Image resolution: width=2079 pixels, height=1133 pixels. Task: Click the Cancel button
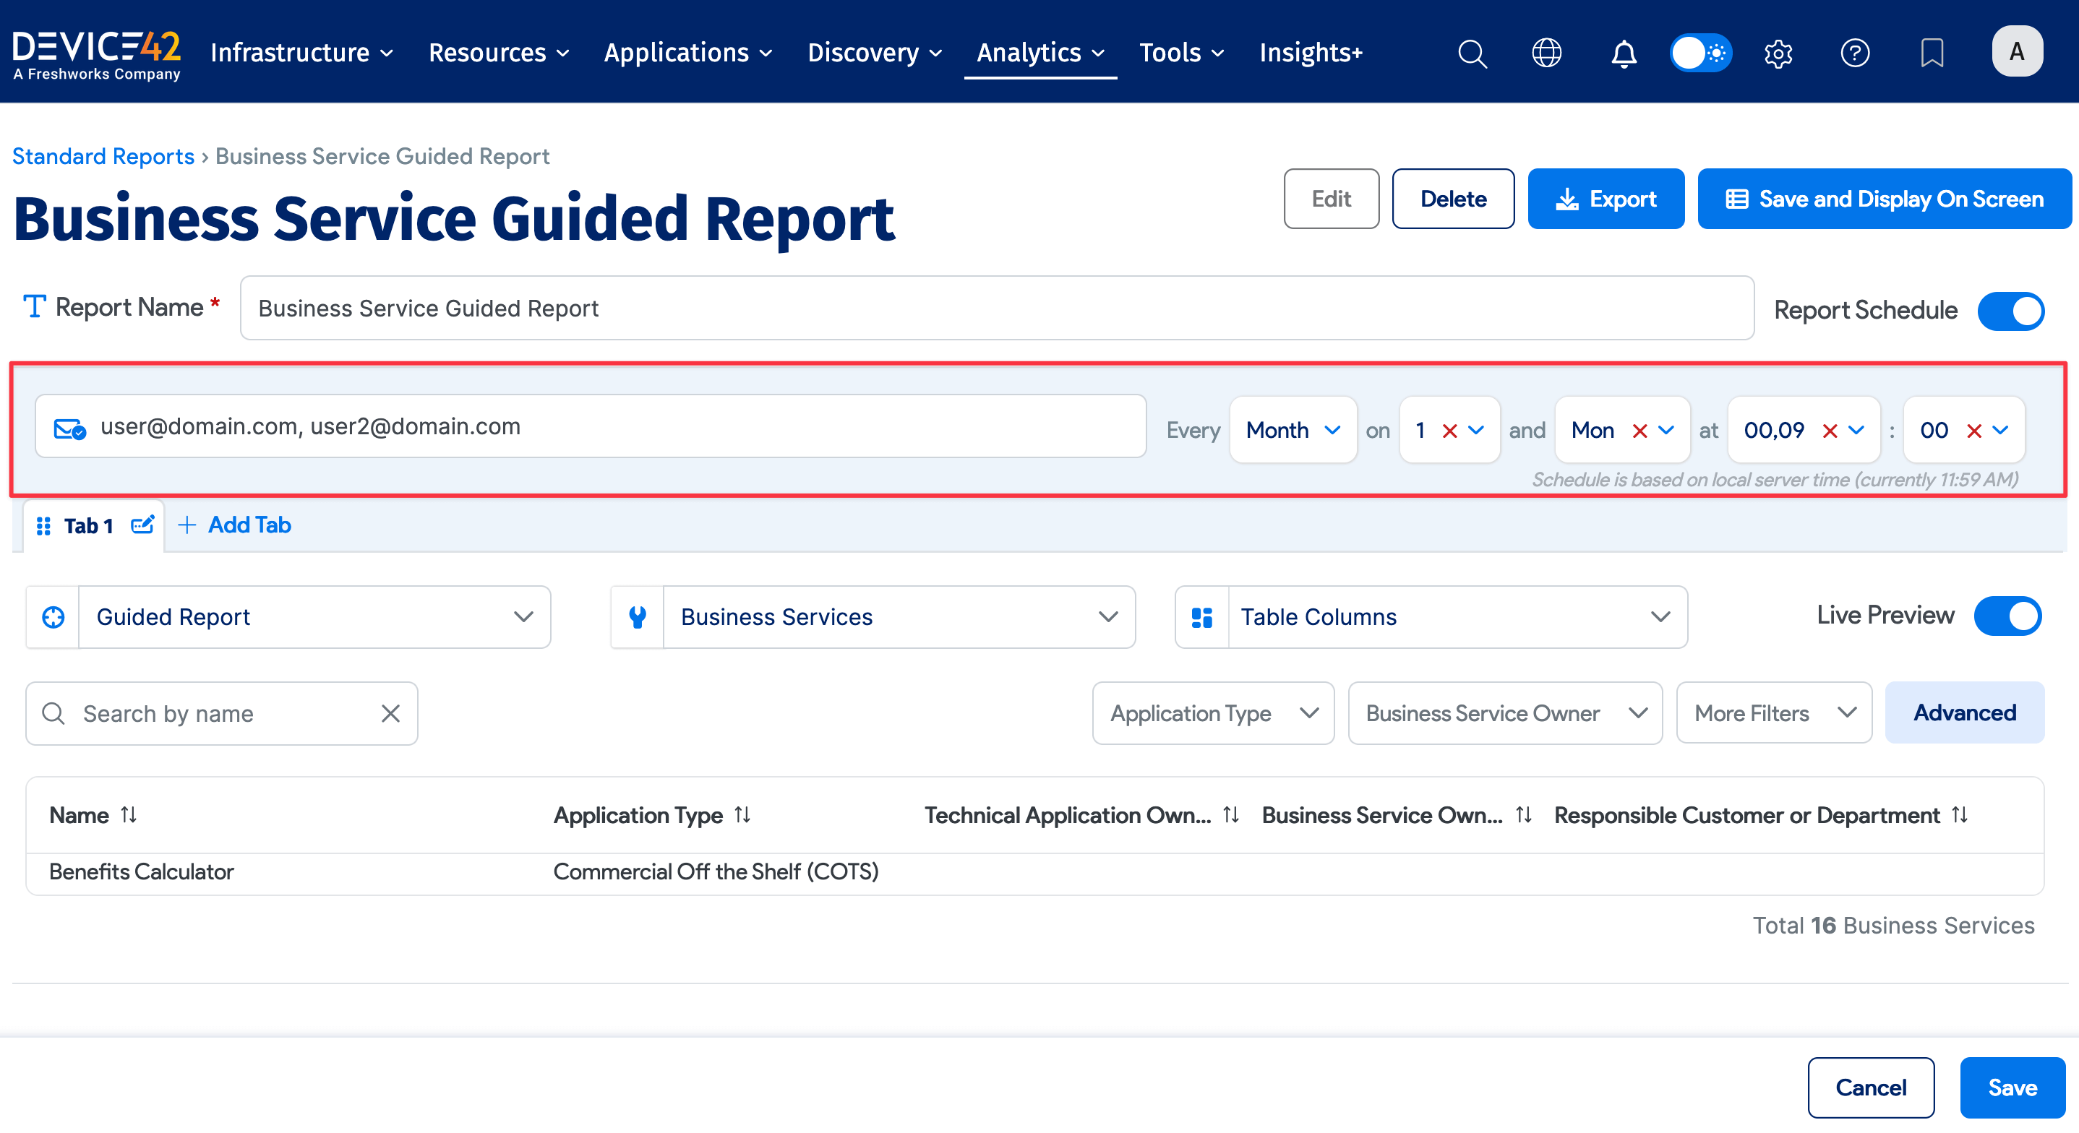click(x=1870, y=1087)
